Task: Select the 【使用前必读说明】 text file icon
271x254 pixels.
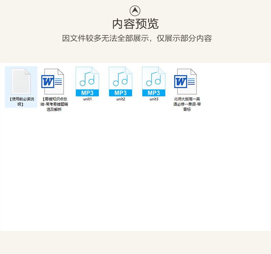Action: point(21,81)
